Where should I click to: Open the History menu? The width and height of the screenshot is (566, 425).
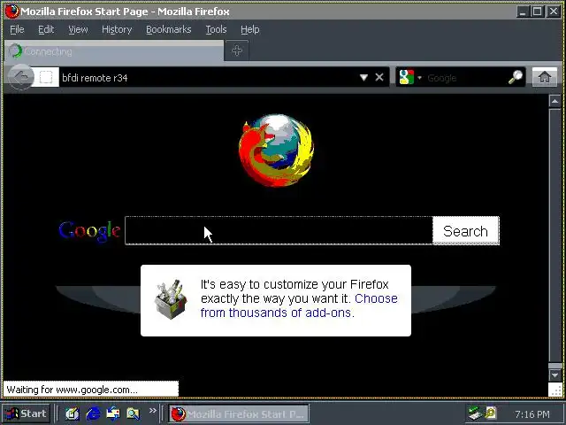(x=117, y=29)
